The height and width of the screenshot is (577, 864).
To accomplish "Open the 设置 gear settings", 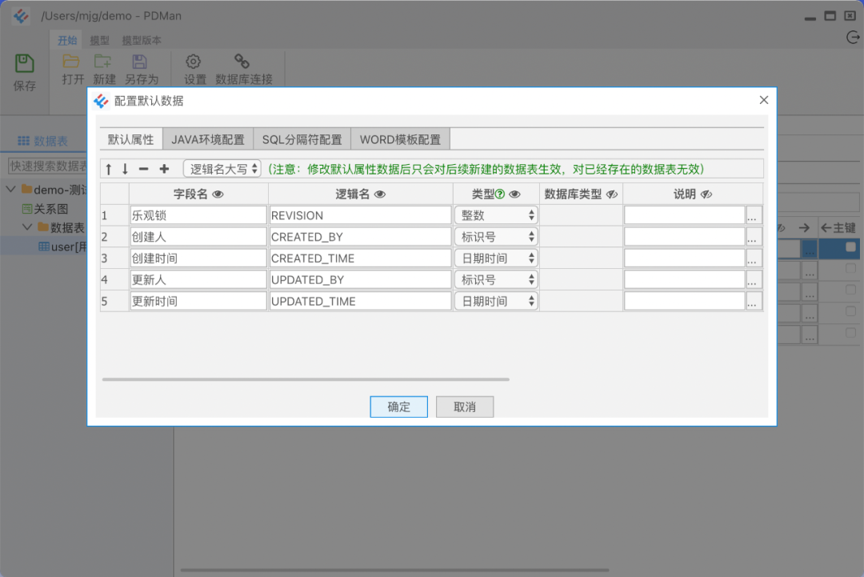I will [193, 61].
